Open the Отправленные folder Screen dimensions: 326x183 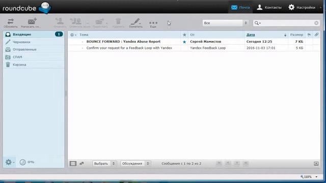point(34,49)
